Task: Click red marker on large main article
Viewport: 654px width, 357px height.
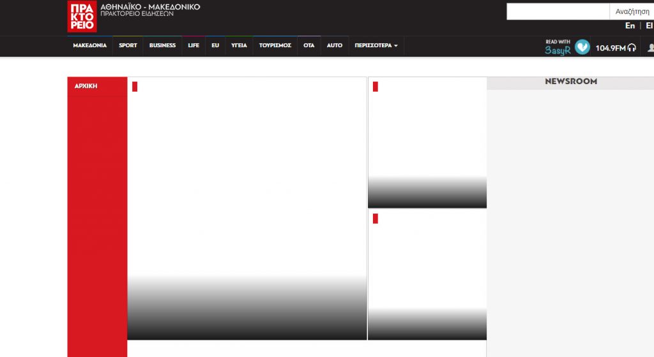Action: (135, 87)
